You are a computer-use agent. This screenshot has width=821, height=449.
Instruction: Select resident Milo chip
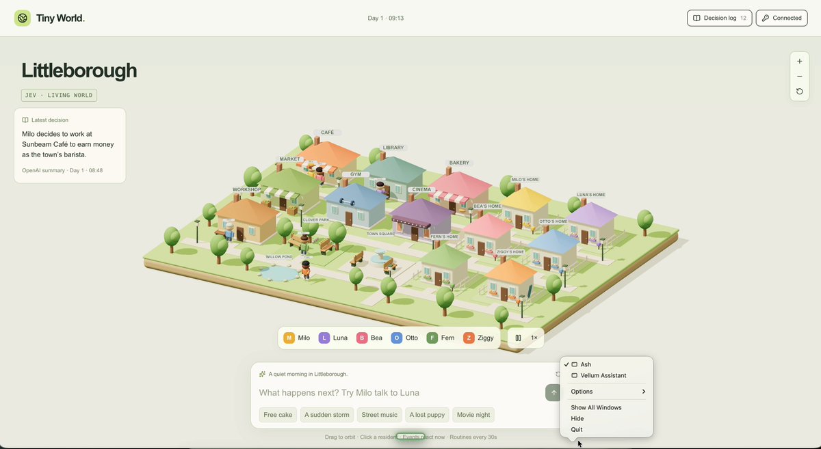tap(297, 338)
